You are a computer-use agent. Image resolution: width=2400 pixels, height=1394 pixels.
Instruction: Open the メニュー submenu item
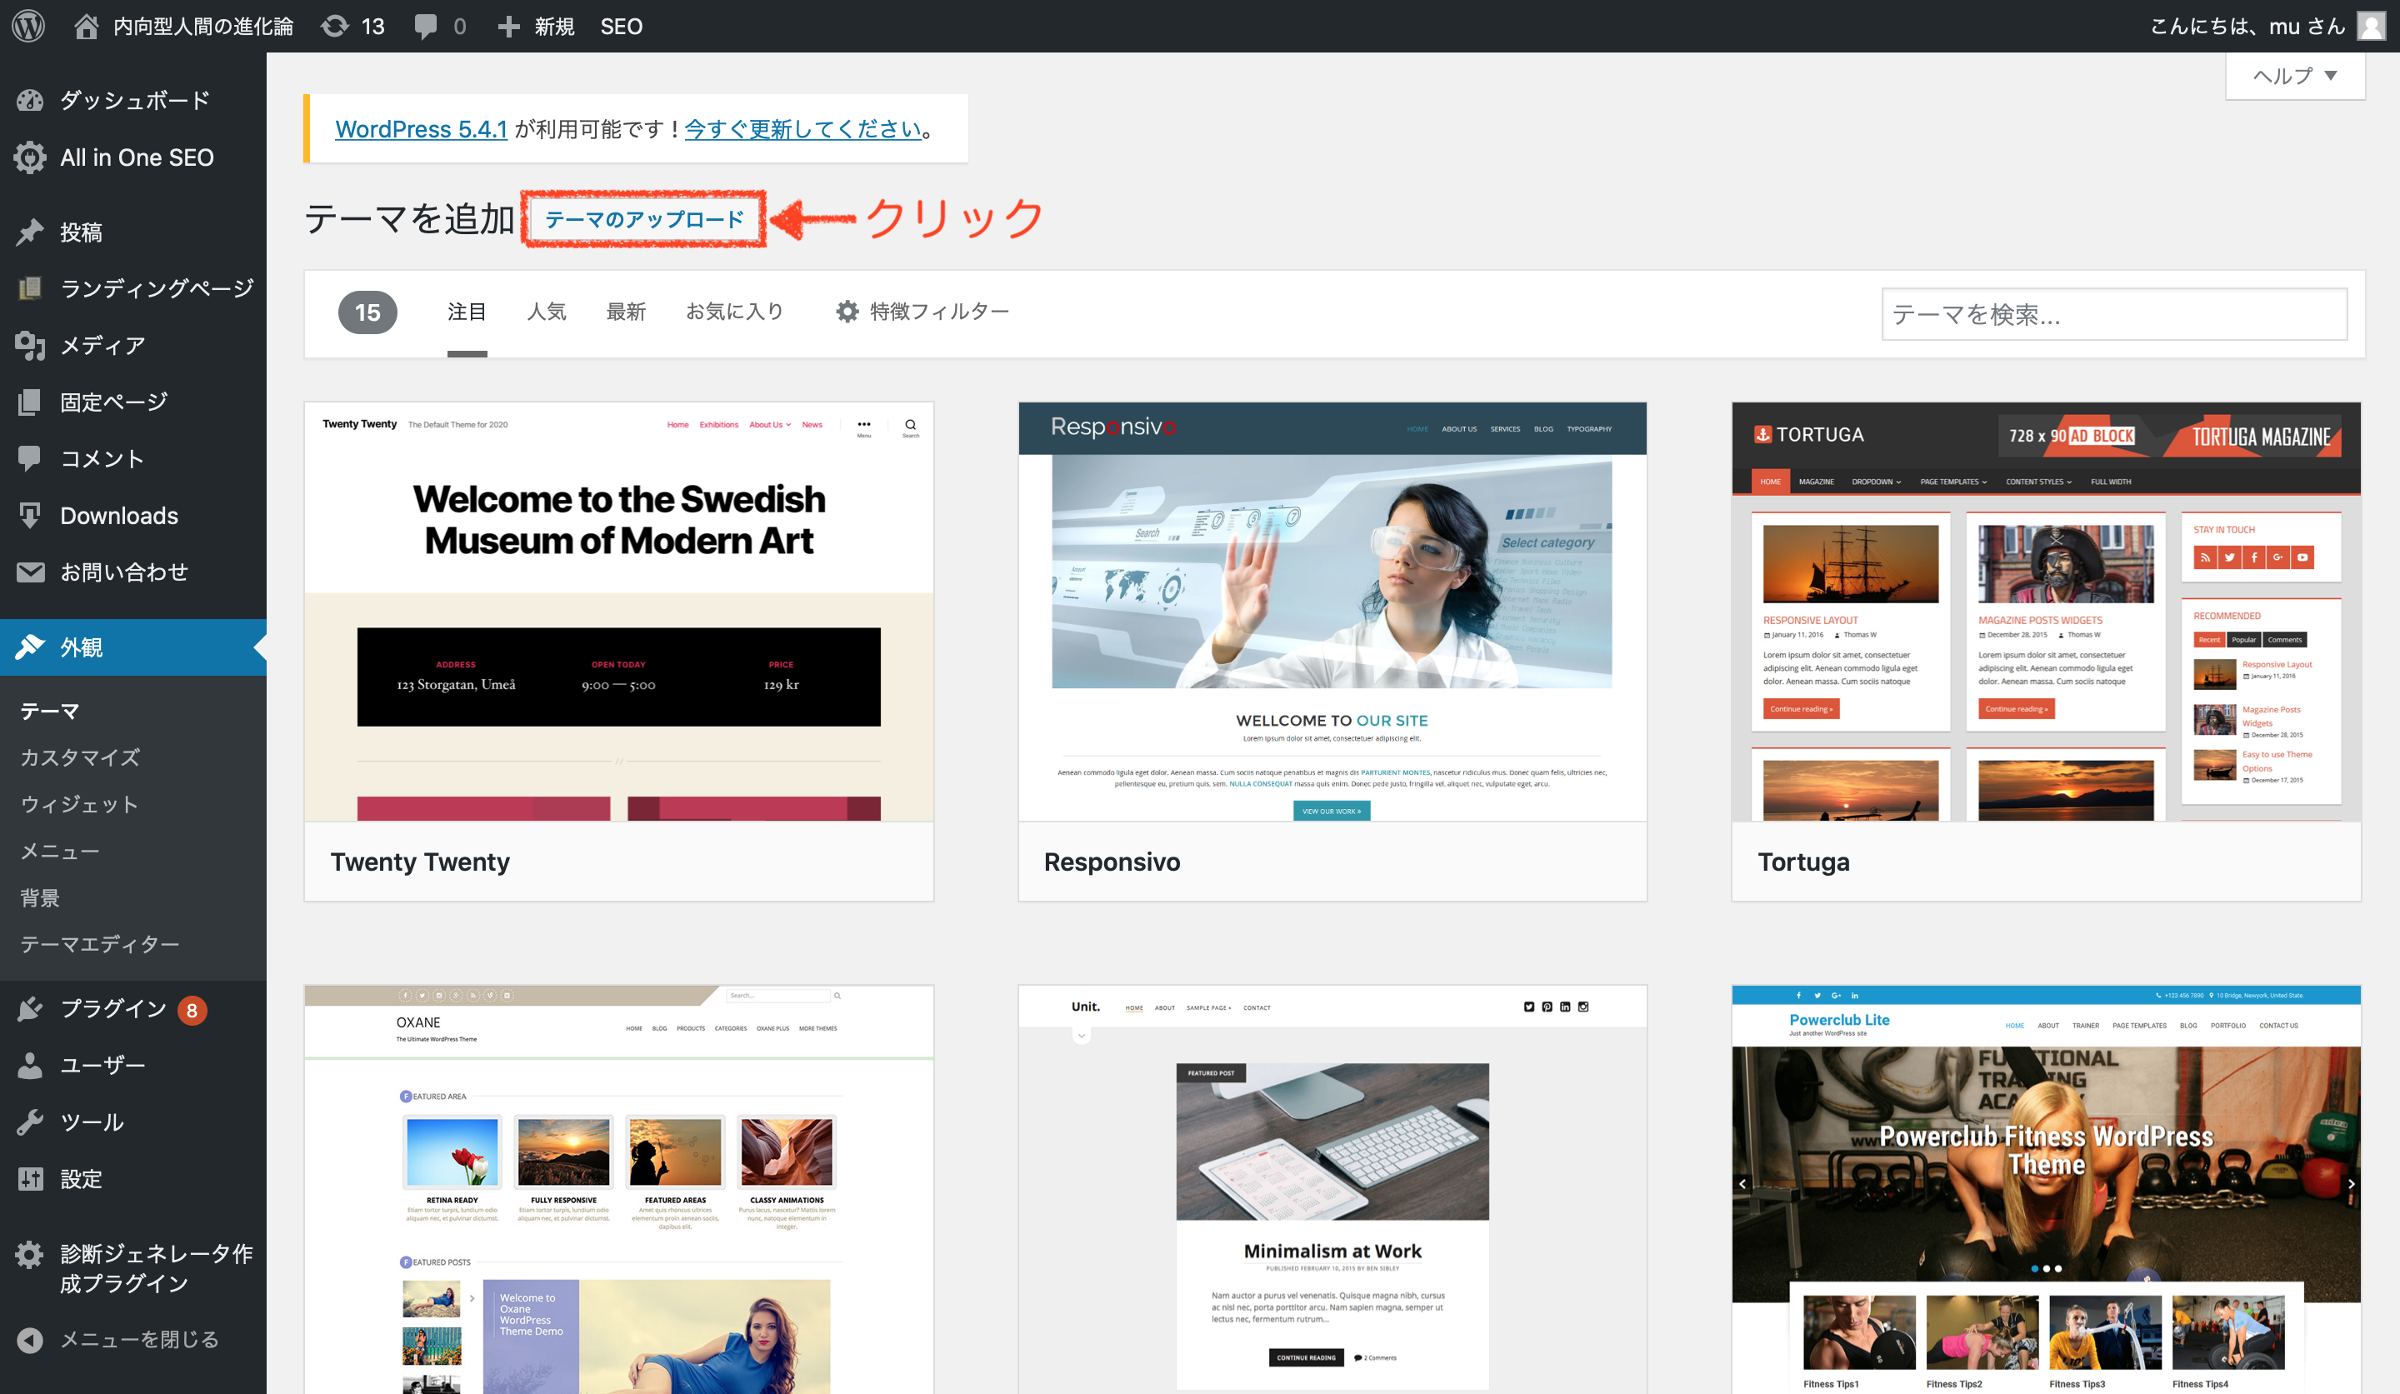pos(60,850)
